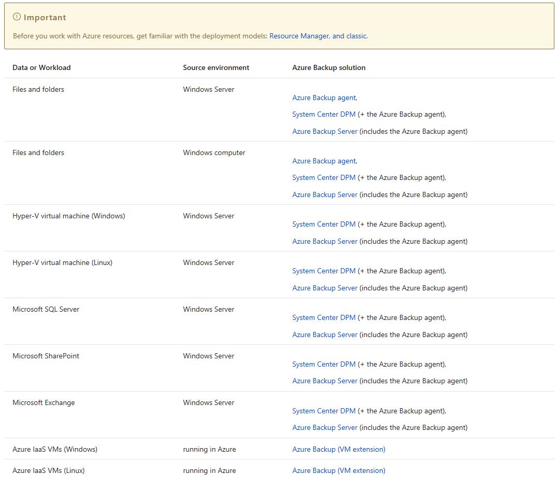
Task: Open System Center DPM link for Microsoft SharePoint
Action: 324,365
